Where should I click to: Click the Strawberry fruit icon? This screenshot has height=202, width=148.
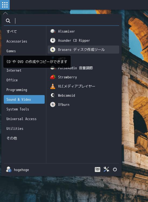tap(53, 77)
